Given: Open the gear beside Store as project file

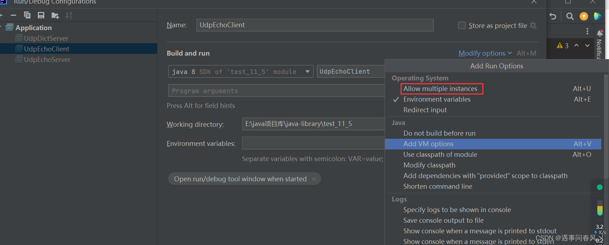Looking at the screenshot, I should 533,25.
